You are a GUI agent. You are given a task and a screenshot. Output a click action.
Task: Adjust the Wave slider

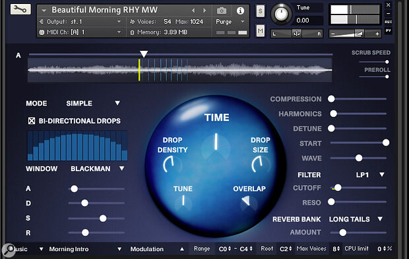(359, 158)
